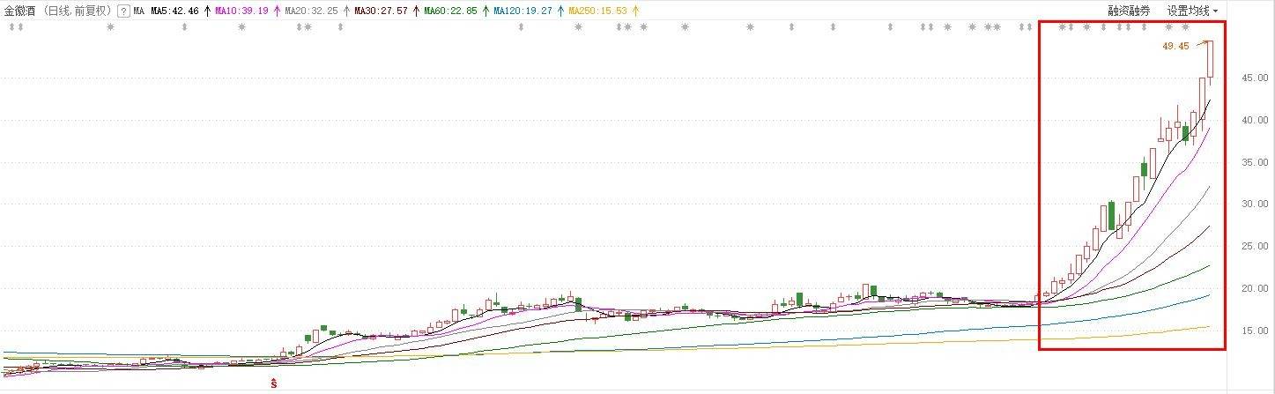1275x394 pixels.
Task: Click the green up arrow beside MA60
Action: coord(486,11)
